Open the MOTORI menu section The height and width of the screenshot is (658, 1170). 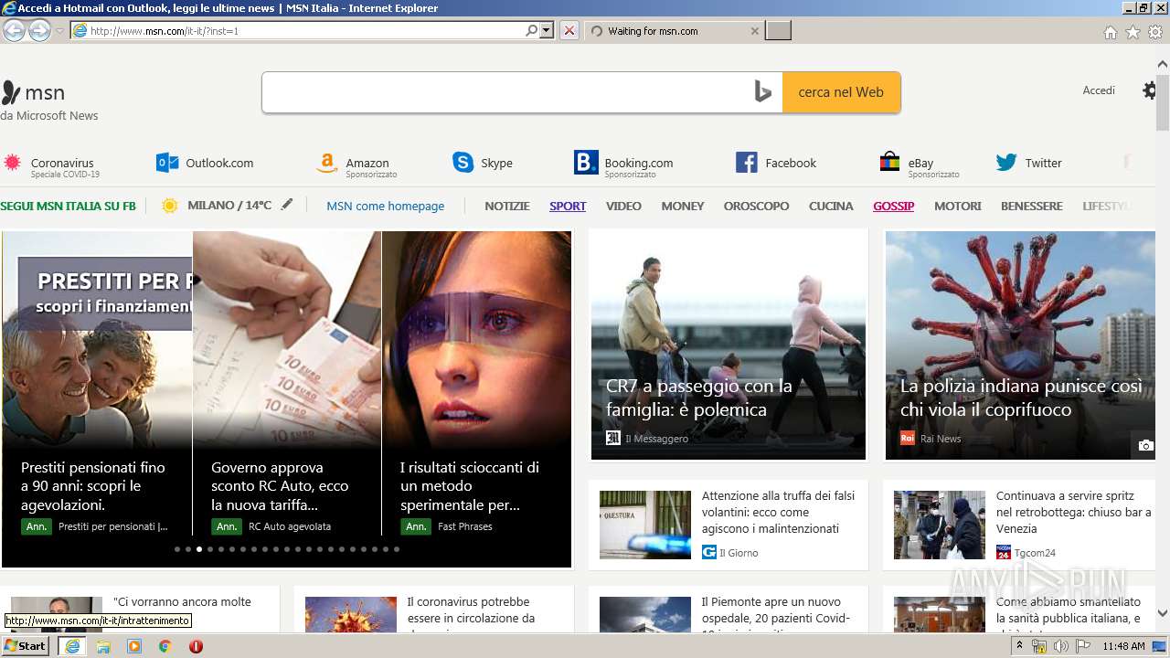[x=958, y=207]
